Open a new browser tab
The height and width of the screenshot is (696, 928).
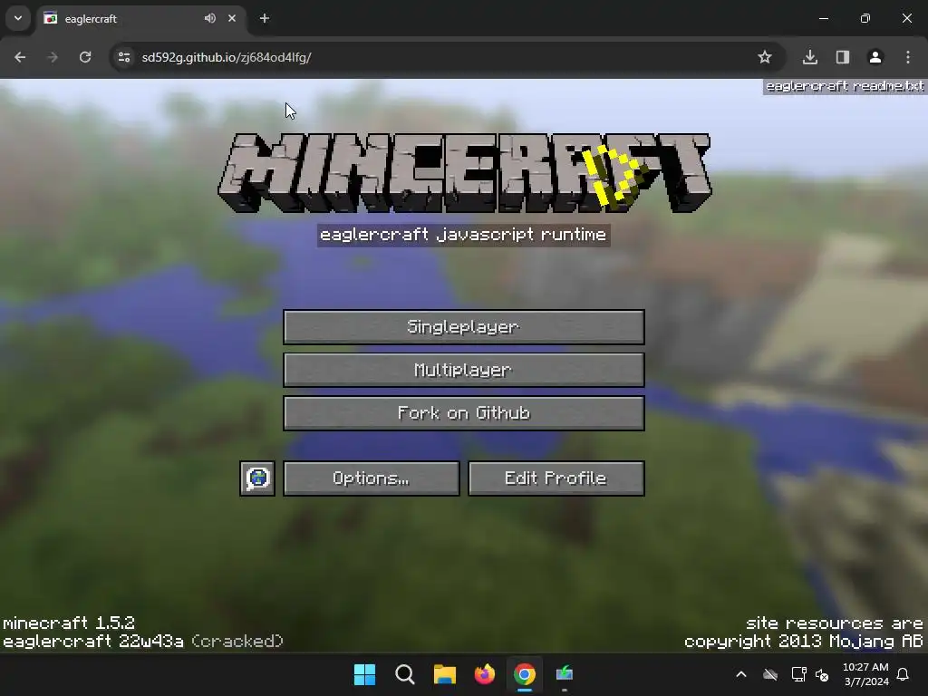tap(265, 18)
